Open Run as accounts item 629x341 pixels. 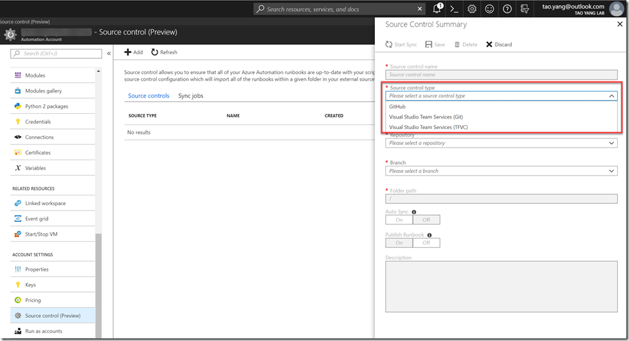[x=52, y=331]
